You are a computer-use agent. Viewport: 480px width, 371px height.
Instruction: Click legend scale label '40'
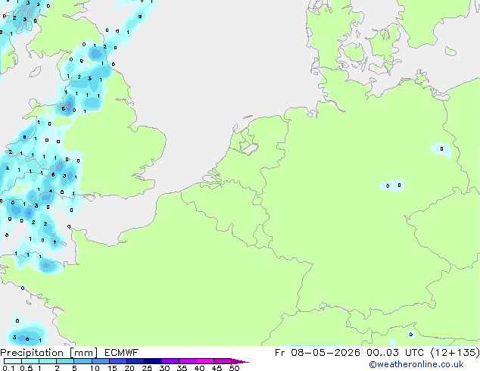click(x=199, y=368)
